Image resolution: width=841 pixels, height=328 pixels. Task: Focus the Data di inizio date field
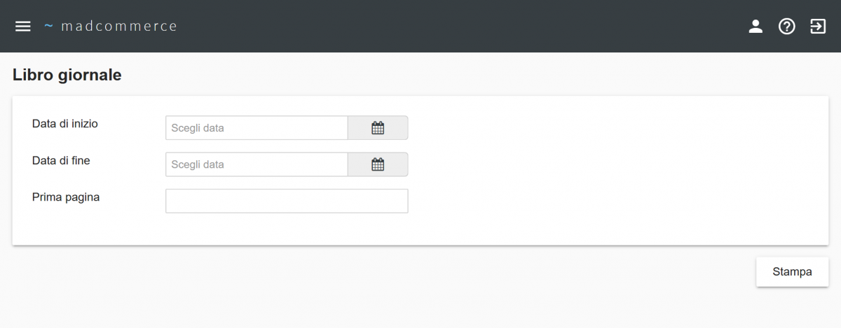click(257, 128)
